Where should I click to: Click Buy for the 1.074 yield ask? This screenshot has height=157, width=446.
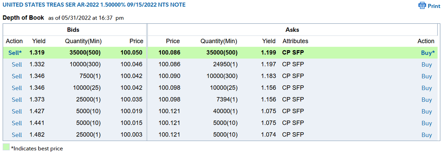tap(426, 135)
